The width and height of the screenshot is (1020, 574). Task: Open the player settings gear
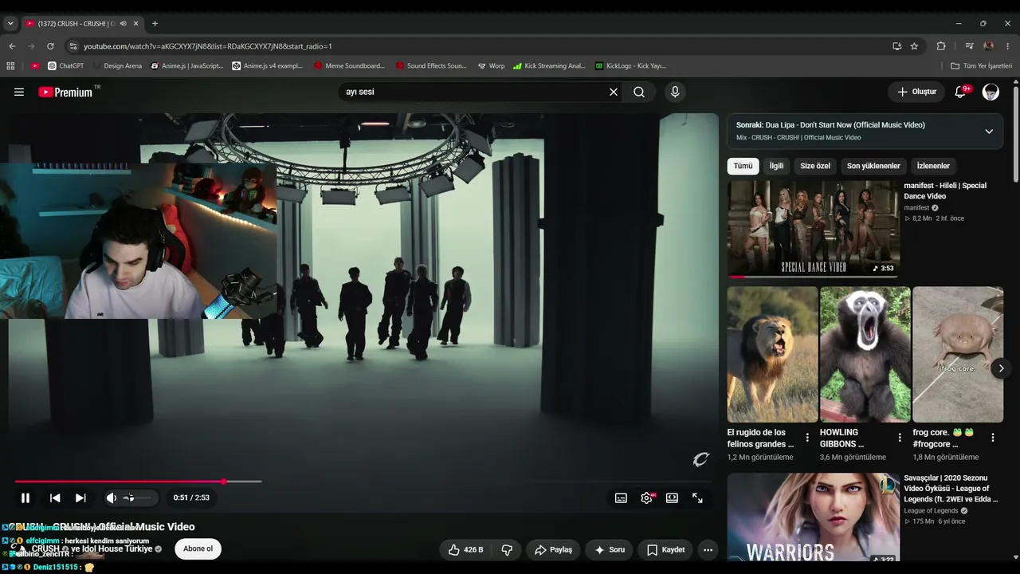click(646, 497)
